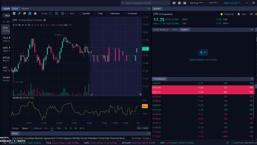Open the Working orders dropdown
Screen dimensions: 257x145
(x=197, y=3)
